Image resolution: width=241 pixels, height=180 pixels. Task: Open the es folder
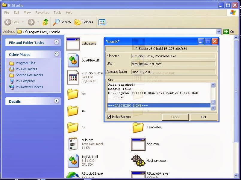(x=73, y=111)
